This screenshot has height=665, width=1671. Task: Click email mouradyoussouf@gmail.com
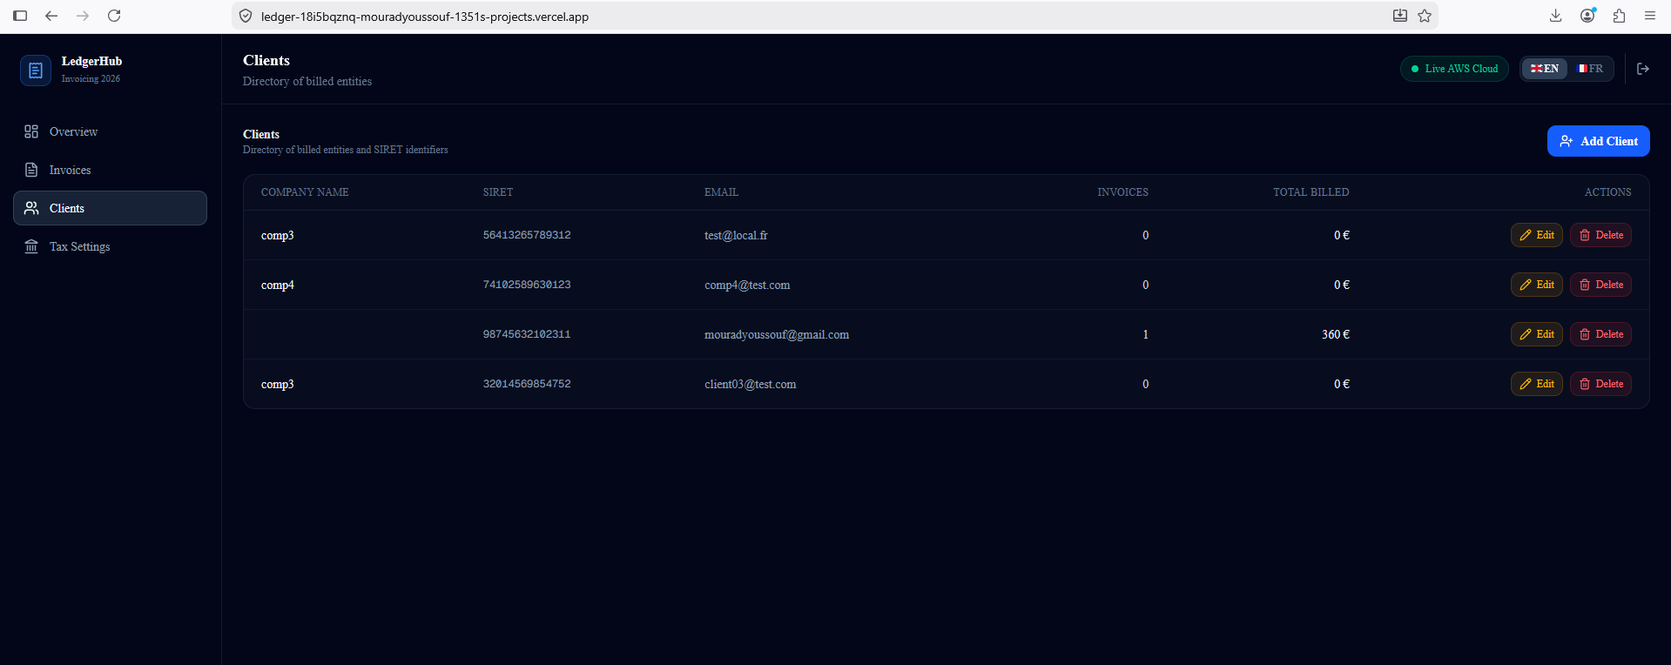777,334
